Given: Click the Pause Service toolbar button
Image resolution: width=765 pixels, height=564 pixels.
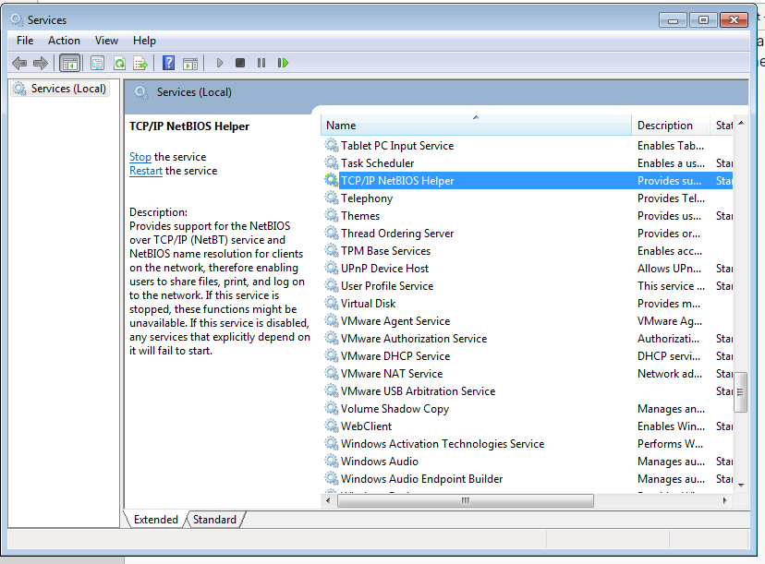Looking at the screenshot, I should tap(261, 63).
